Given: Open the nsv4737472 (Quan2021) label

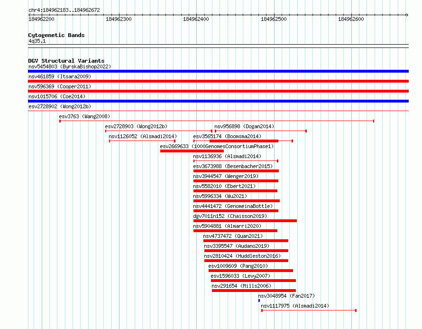Looking at the screenshot, I should (233, 236).
